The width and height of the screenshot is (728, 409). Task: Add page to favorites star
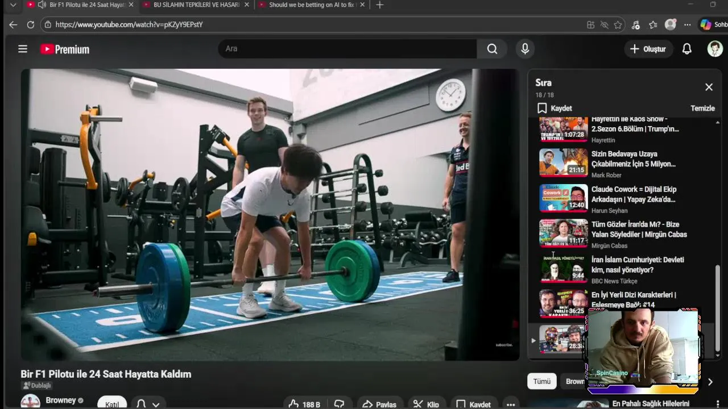618,25
